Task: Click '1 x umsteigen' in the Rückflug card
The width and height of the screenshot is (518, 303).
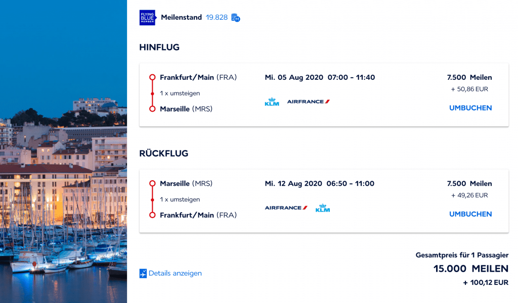Action: [180, 199]
